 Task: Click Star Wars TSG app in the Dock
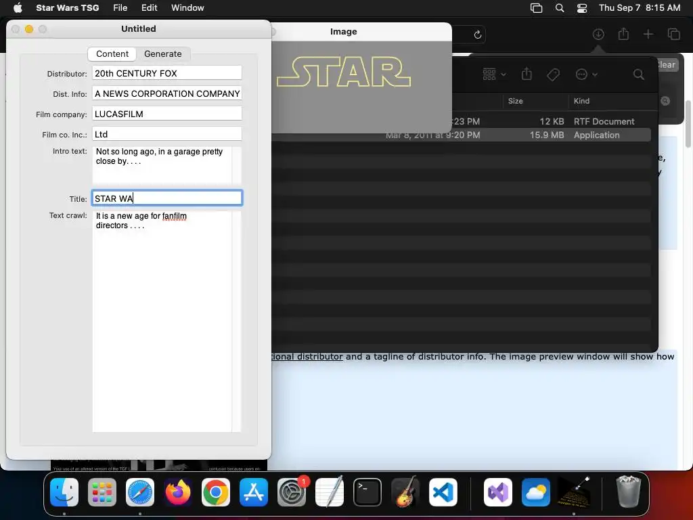coord(574,492)
